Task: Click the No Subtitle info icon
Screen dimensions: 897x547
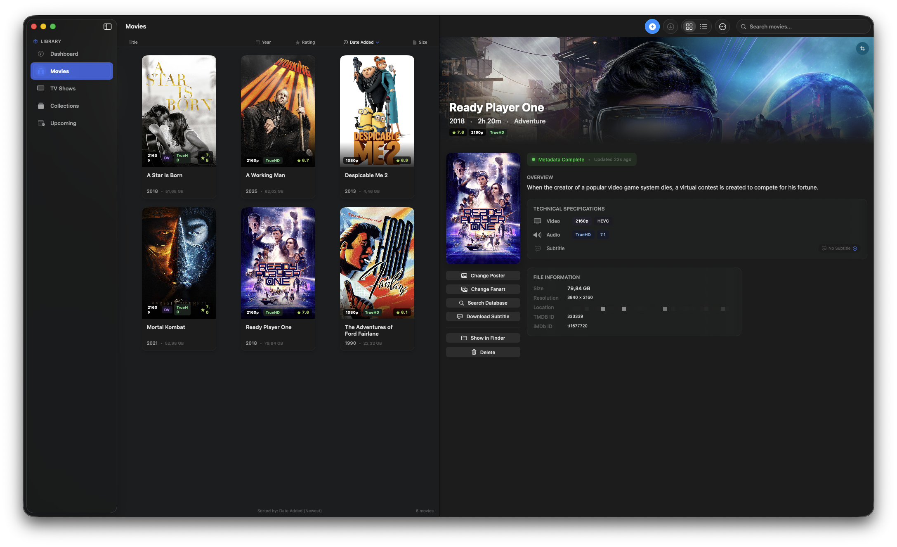Action: point(855,248)
